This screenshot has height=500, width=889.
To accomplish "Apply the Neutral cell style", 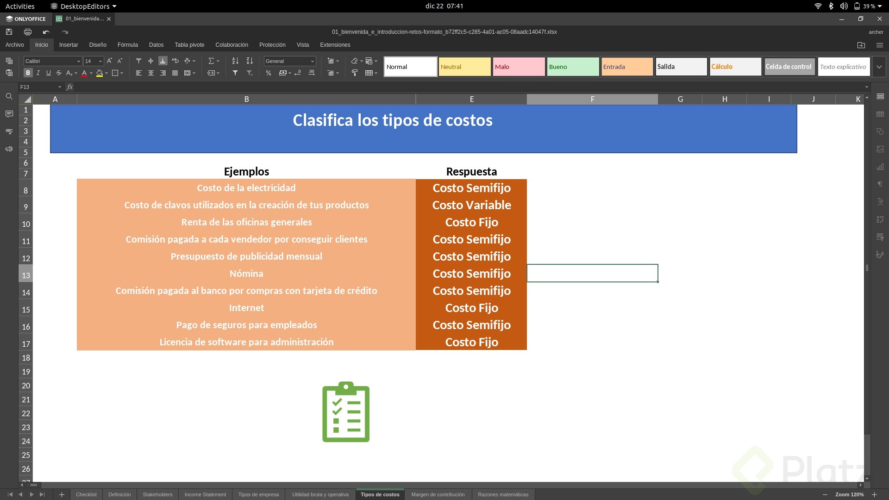I will (464, 67).
